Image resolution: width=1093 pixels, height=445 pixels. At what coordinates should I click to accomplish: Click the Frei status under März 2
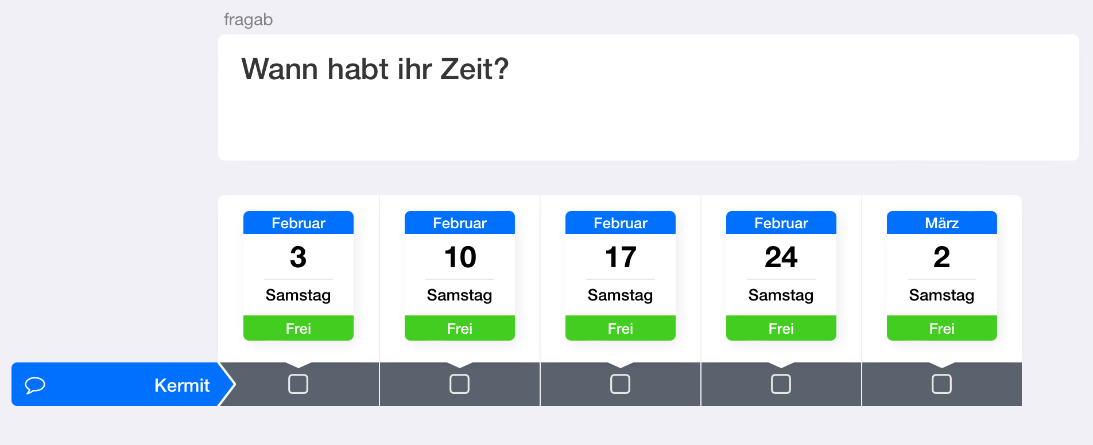pos(941,329)
